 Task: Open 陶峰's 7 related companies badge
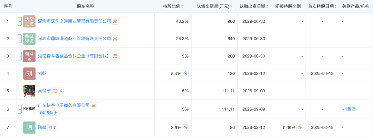(x=52, y=127)
